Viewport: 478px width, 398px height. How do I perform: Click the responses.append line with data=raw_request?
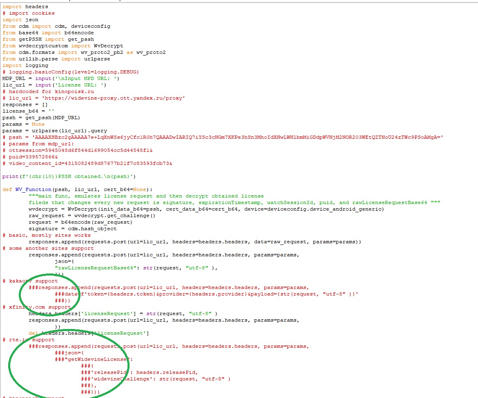click(x=195, y=242)
